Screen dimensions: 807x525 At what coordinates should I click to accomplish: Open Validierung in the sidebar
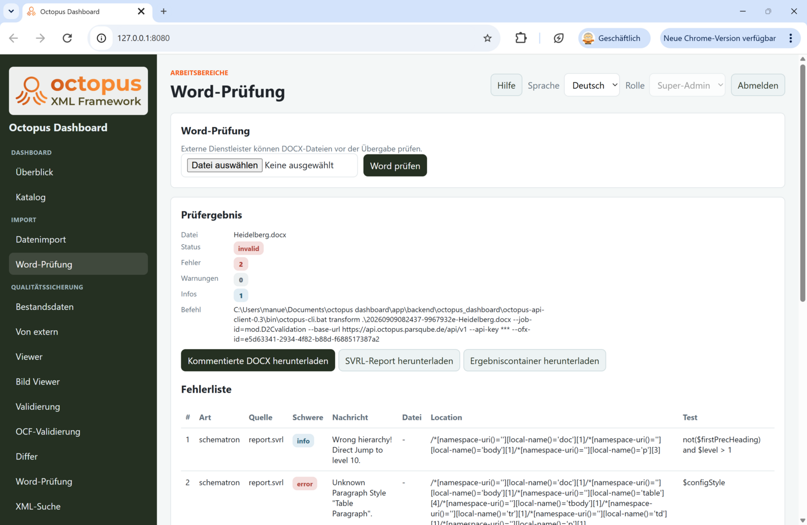(79, 407)
